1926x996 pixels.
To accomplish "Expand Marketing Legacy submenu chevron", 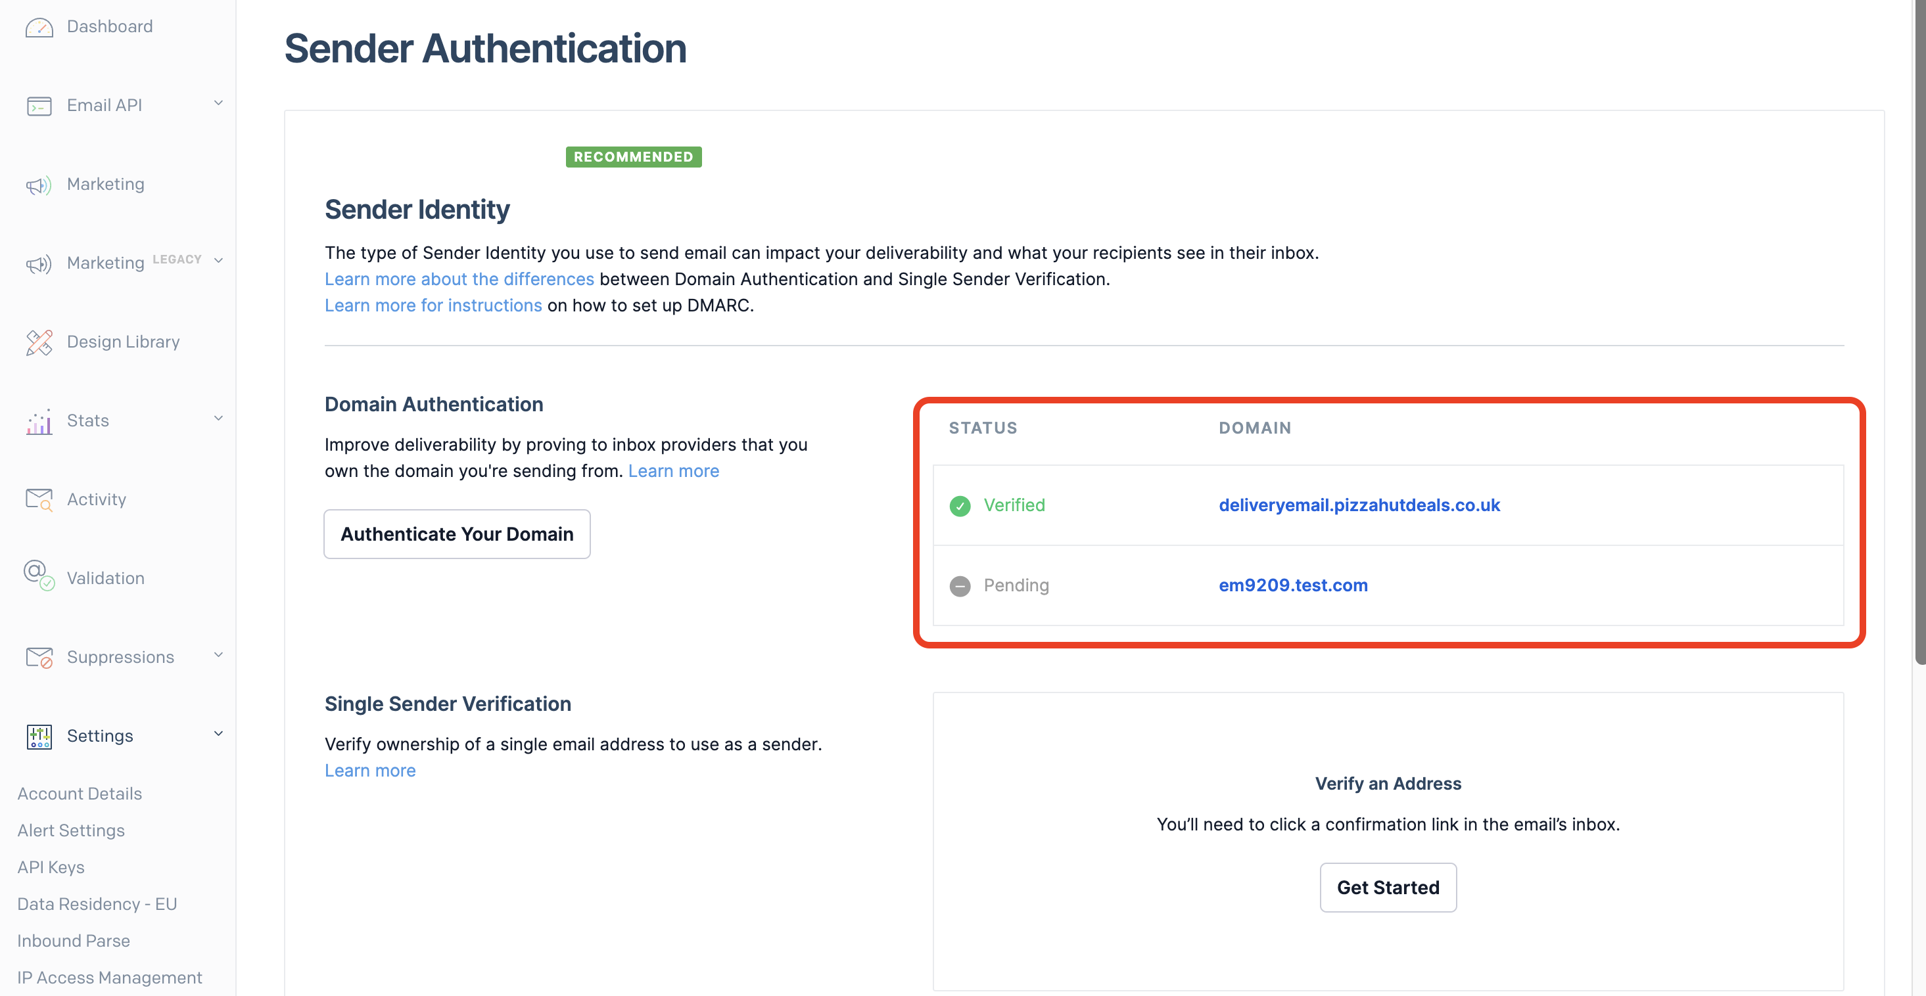I will [x=218, y=261].
